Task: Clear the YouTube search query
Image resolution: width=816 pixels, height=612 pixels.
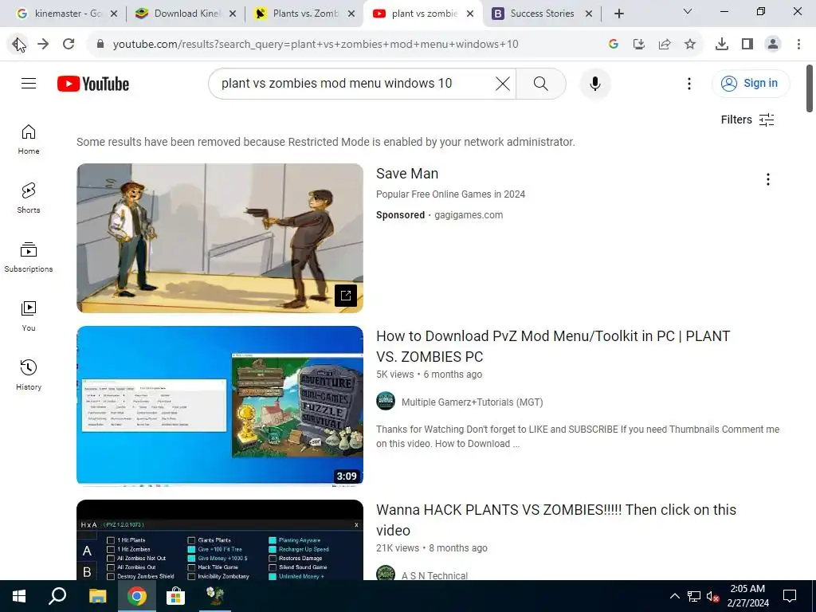Action: pos(503,83)
